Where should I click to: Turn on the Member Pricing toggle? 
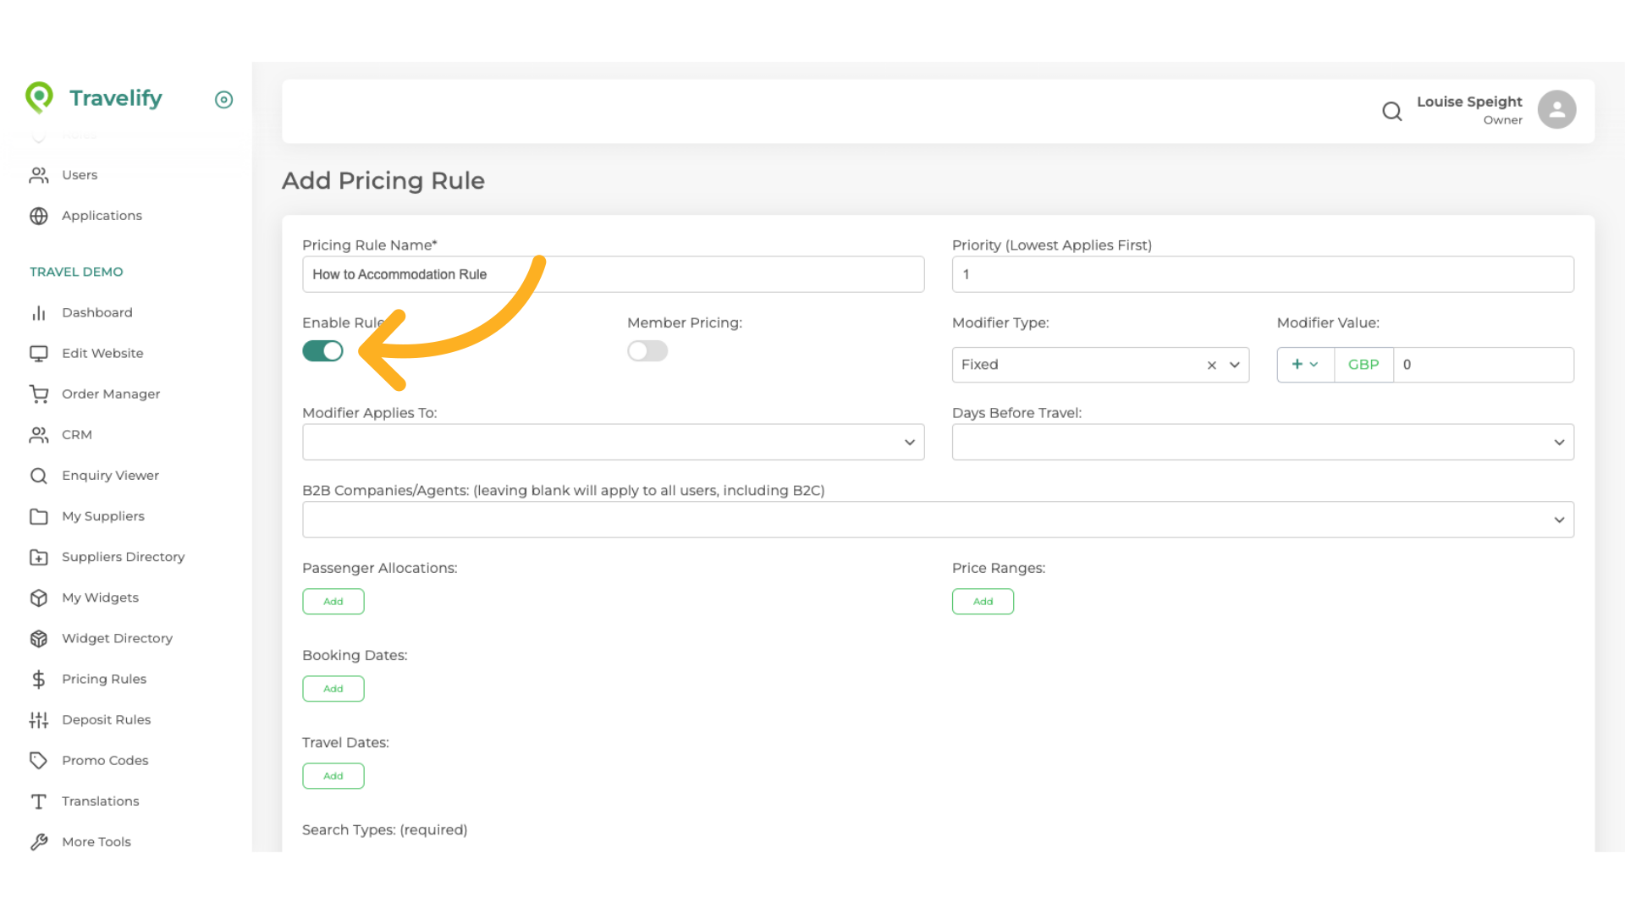pos(647,351)
